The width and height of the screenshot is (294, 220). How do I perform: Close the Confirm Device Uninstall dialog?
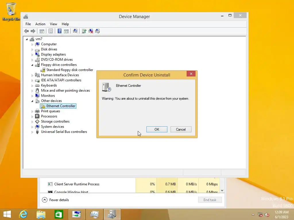(x=191, y=74)
